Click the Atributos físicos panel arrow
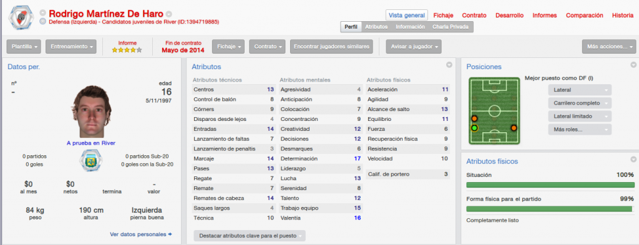Image resolution: width=639 pixels, height=245 pixels. [633, 159]
